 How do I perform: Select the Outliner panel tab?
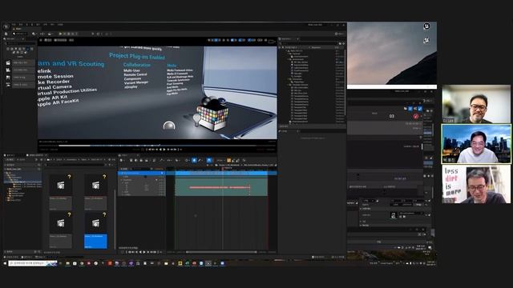click(x=288, y=39)
